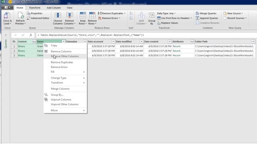Screen dimensions: 257x144
Task: Click Use First Row As Headers
Action: tap(174, 18)
